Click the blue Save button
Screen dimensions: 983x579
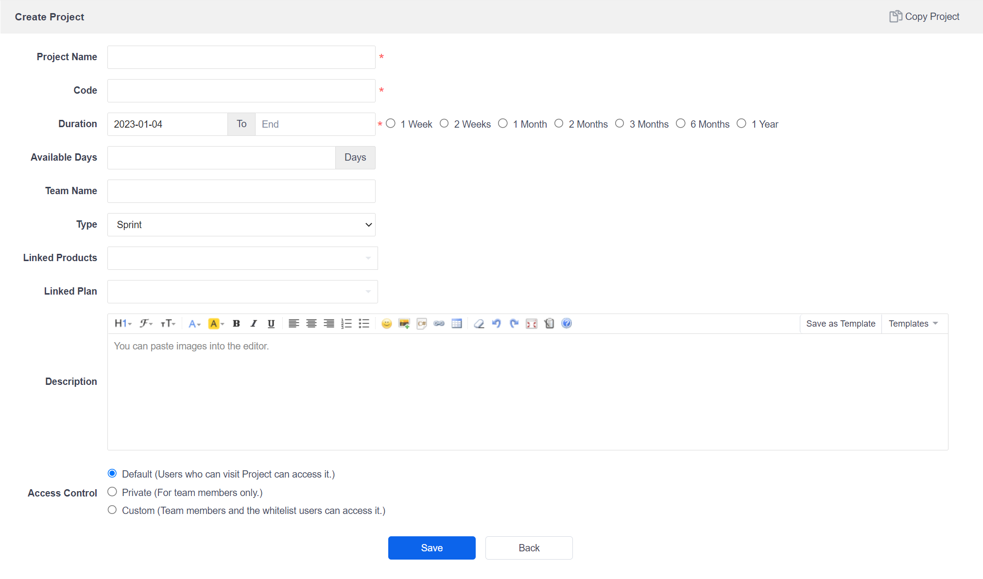[x=431, y=548]
